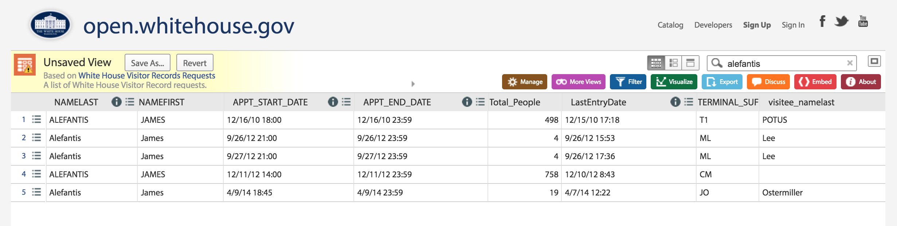Clear the alefantis search with X icon
Screen dimensions: 897x226
click(850, 63)
